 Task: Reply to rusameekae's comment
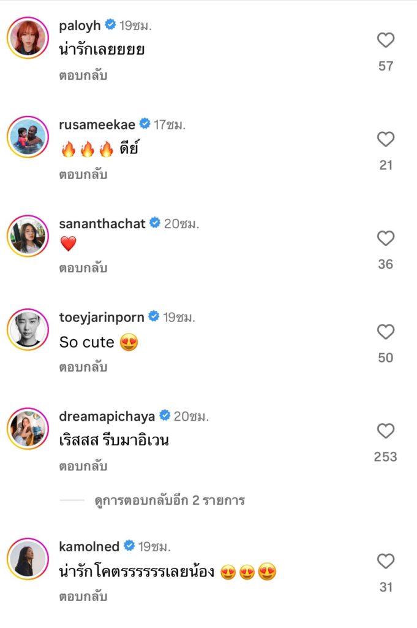click(x=83, y=175)
